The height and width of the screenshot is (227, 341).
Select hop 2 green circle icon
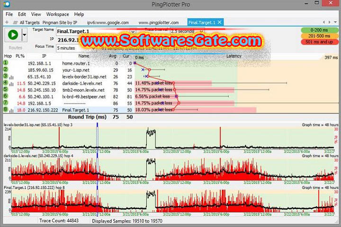click(6, 70)
